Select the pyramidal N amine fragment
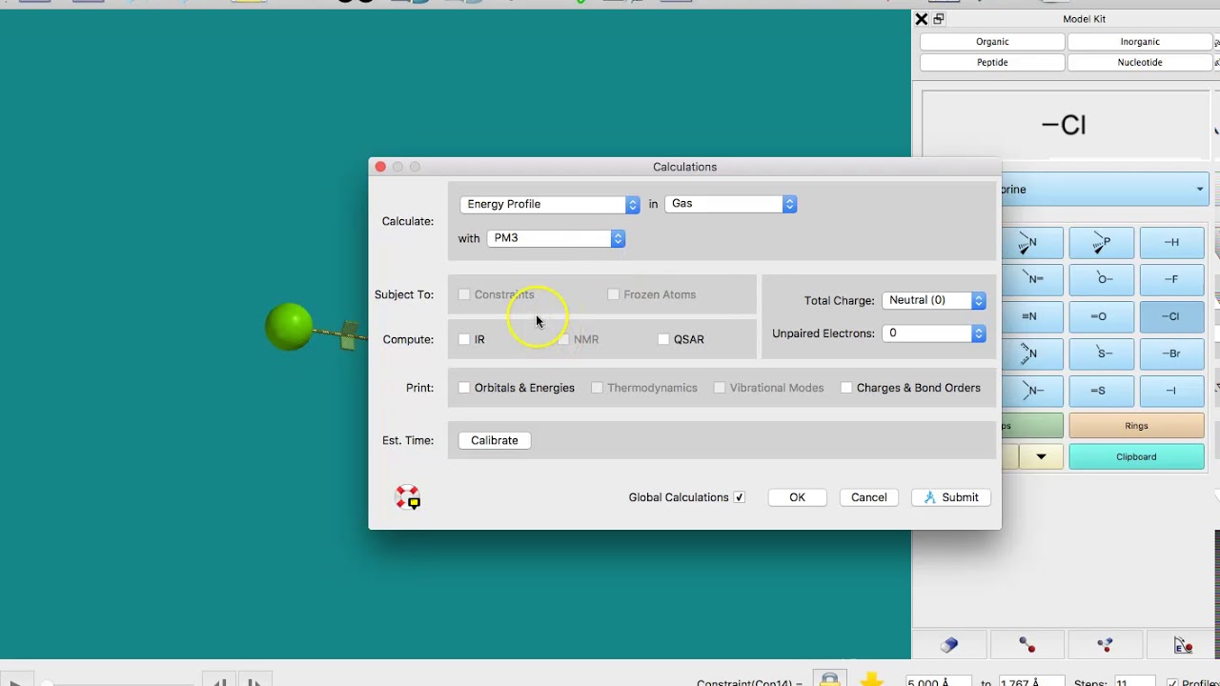The image size is (1220, 686). [x=1032, y=242]
